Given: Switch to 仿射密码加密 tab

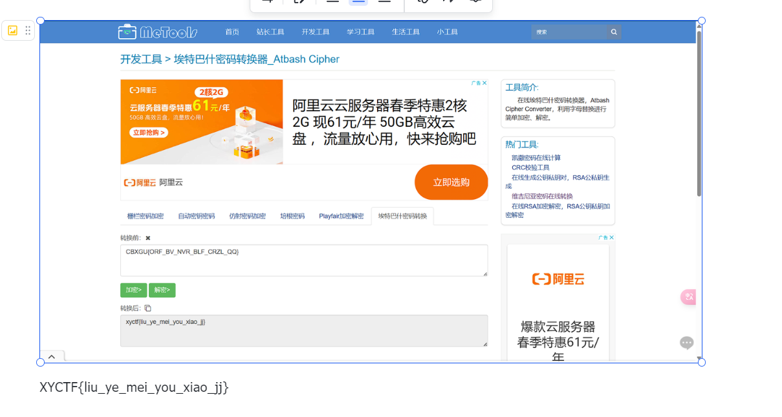Looking at the screenshot, I should pyautogui.click(x=247, y=216).
